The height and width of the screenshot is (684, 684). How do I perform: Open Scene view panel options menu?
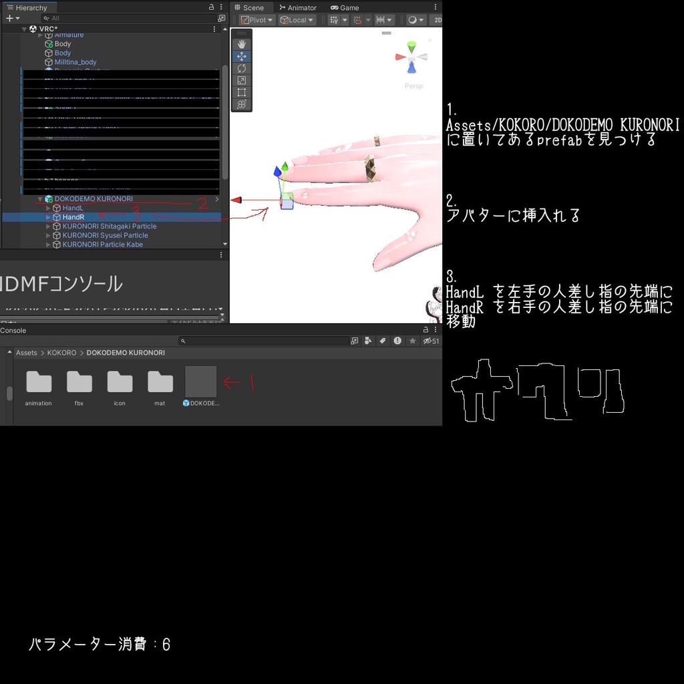435,7
